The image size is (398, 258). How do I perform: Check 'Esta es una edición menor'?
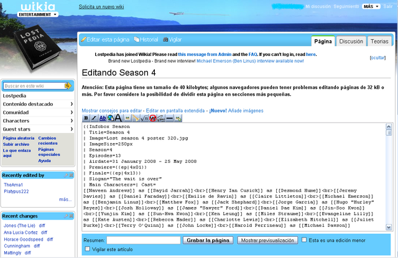point(304,240)
